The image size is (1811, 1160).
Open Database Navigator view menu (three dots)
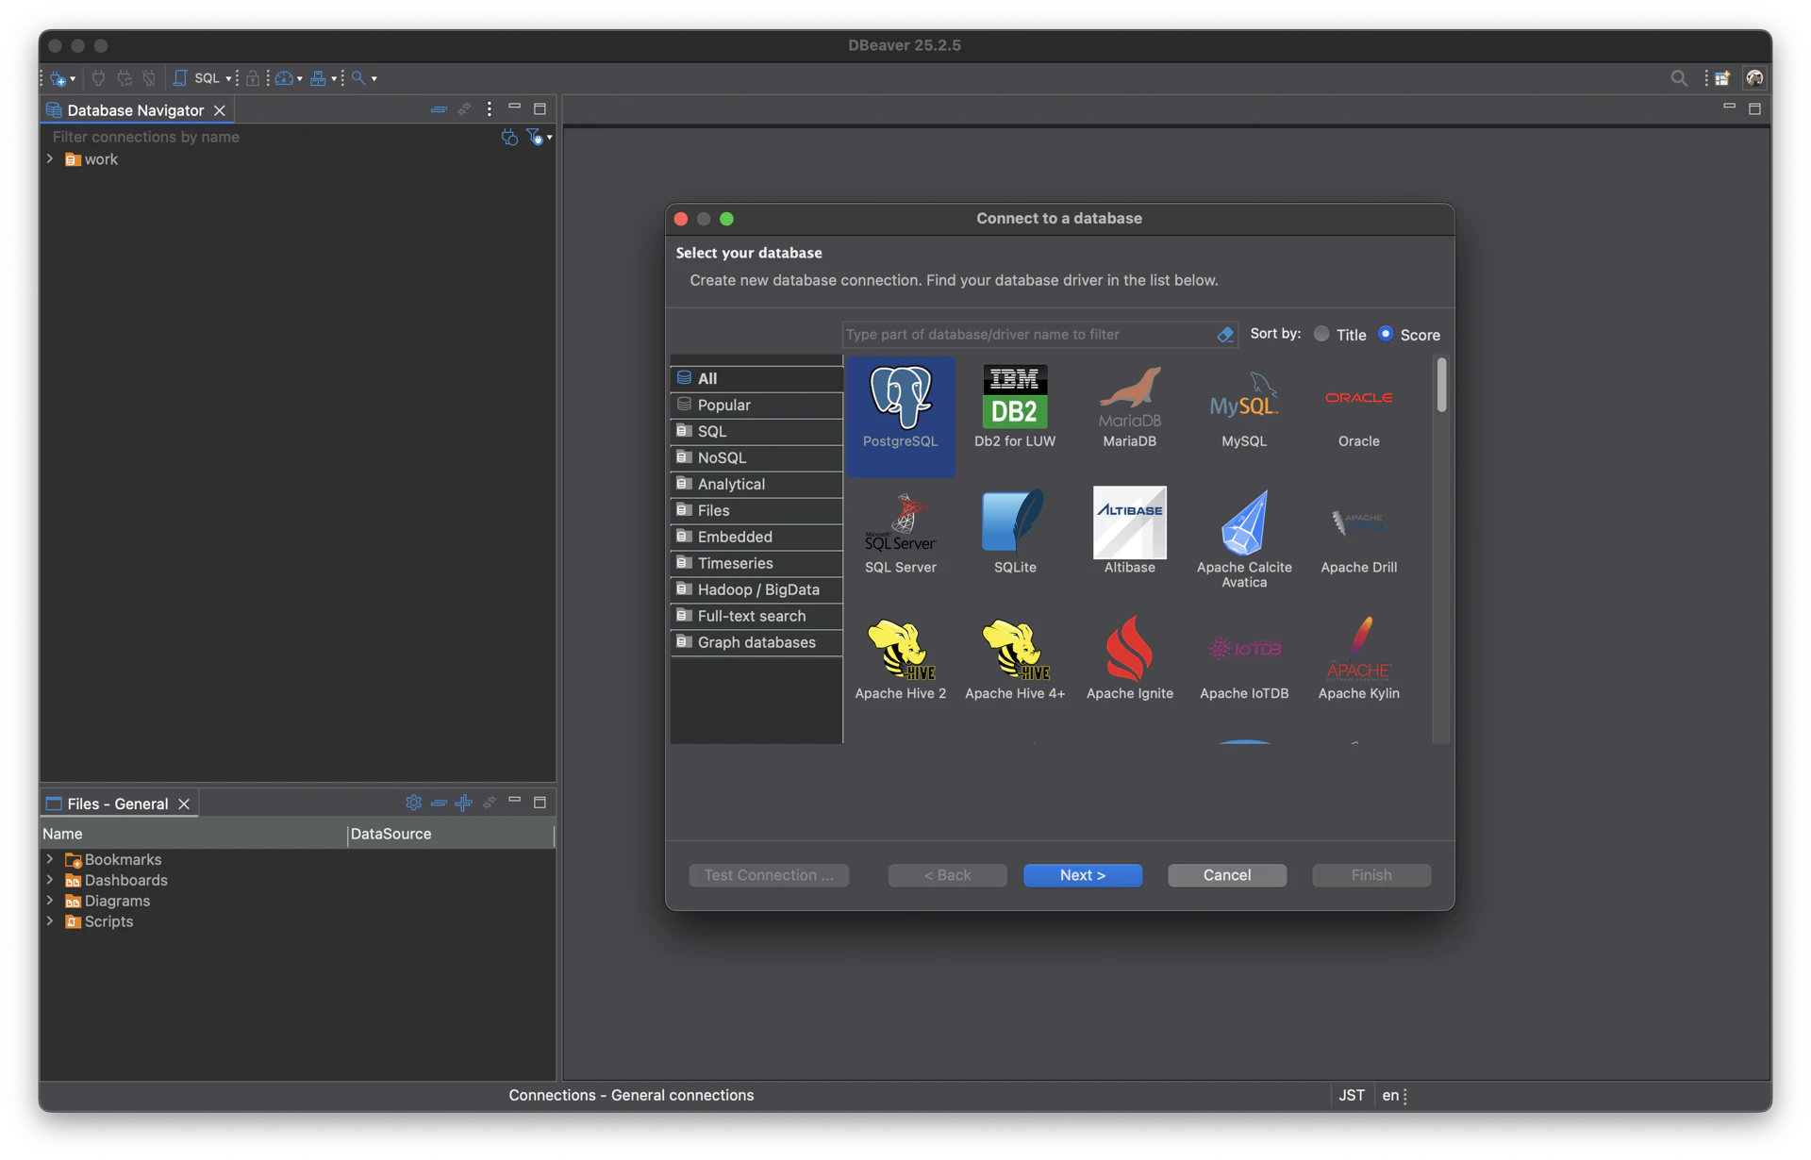point(489,109)
